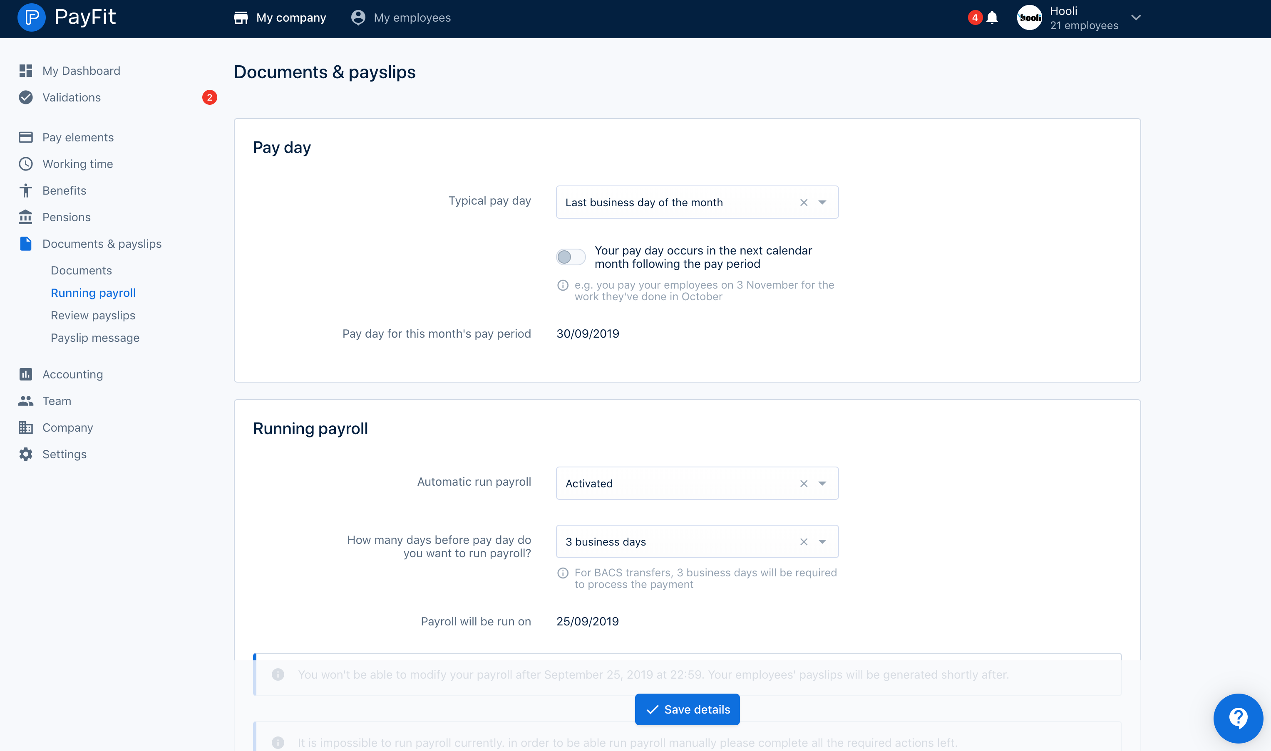1271x751 pixels.
Task: Switch to the My employees tab
Action: 401,18
